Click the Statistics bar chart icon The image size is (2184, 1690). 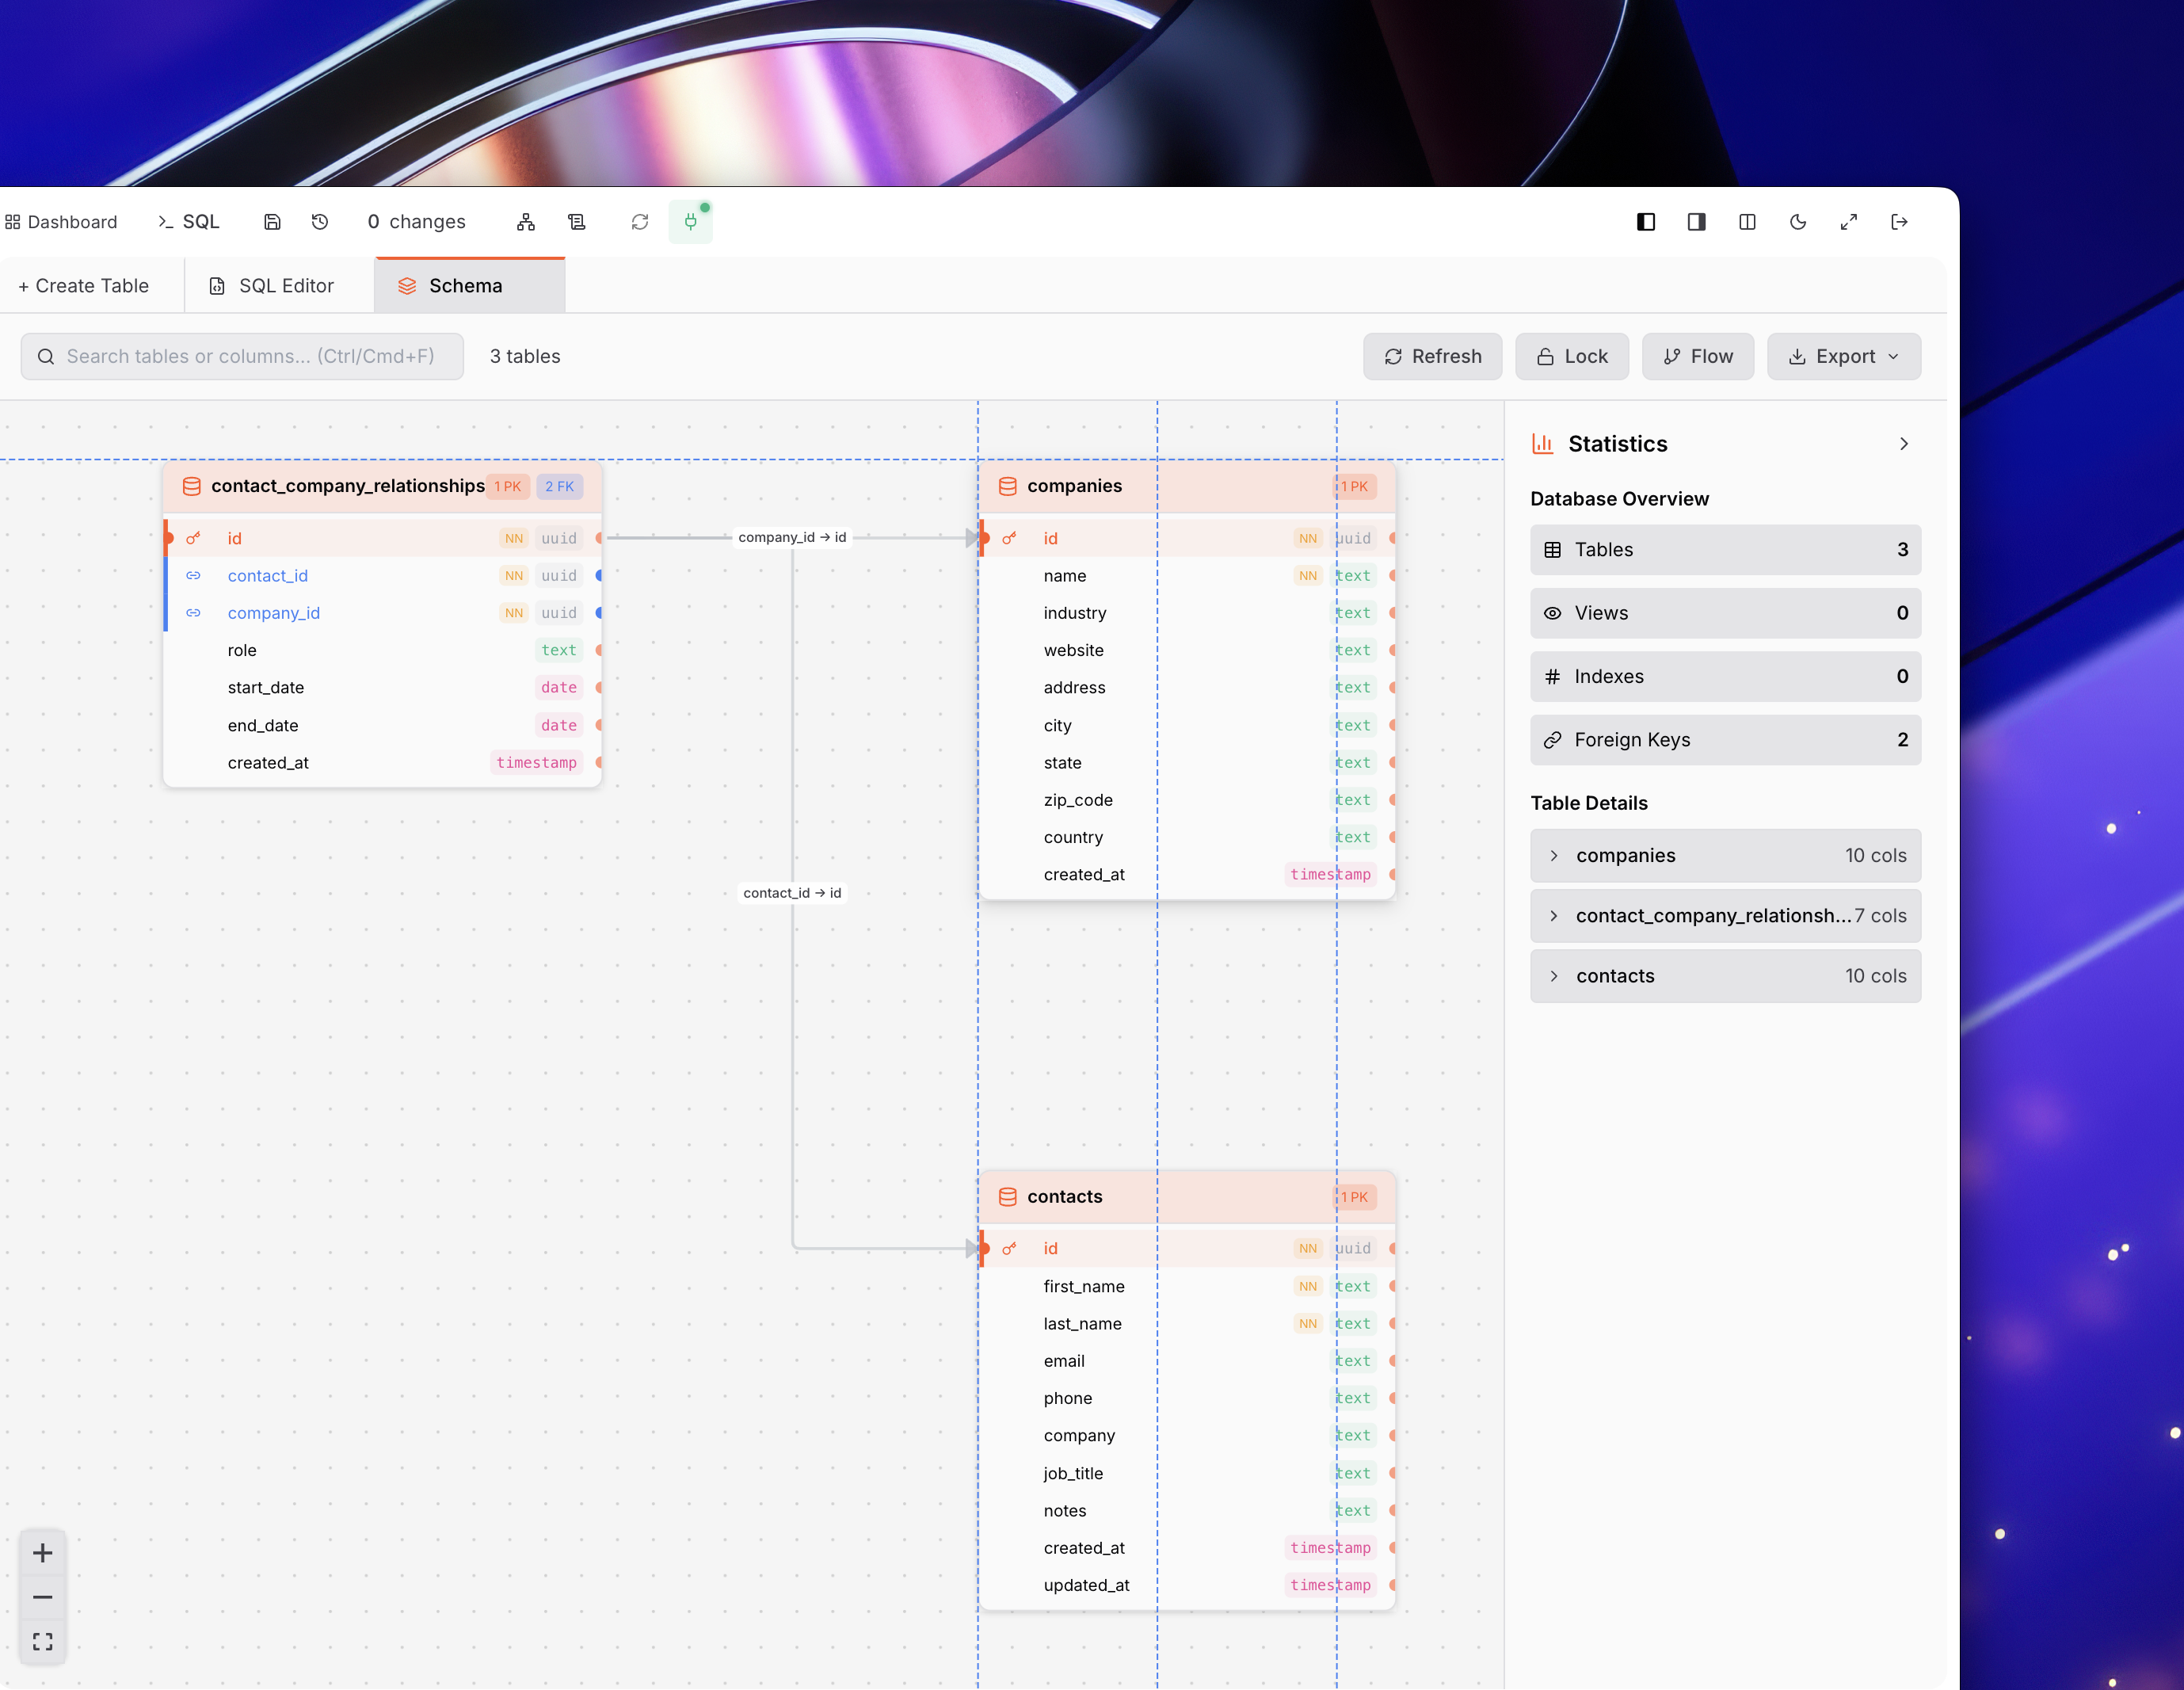pyautogui.click(x=1543, y=444)
